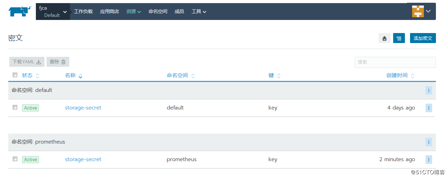
Task: Focus the 搜索 search field
Action: pos(395,62)
